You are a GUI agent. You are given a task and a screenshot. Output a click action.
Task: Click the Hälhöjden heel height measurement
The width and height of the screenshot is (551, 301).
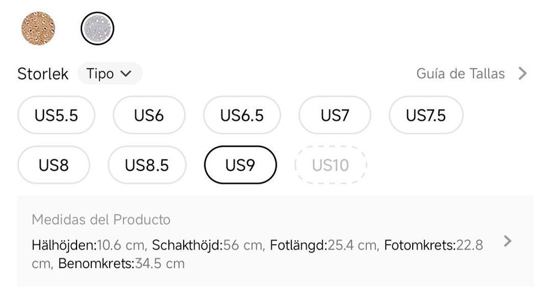pos(89,245)
